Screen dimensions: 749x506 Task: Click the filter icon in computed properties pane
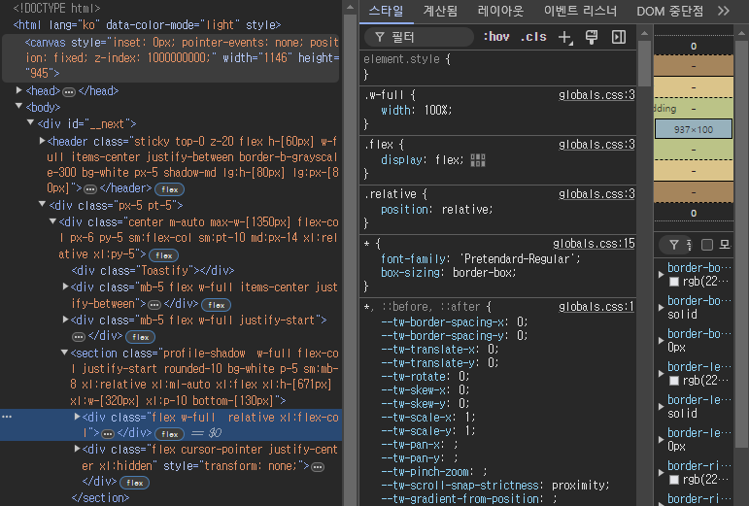tap(674, 245)
